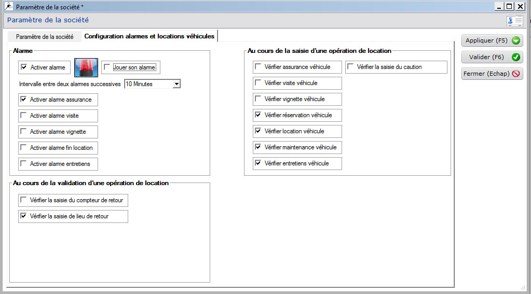Click the Fermer (Echap) button
The width and height of the screenshot is (531, 294).
click(x=492, y=74)
